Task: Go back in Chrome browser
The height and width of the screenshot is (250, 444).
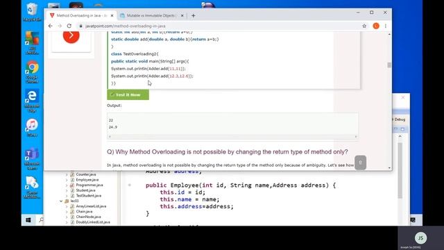Action: click(x=51, y=26)
